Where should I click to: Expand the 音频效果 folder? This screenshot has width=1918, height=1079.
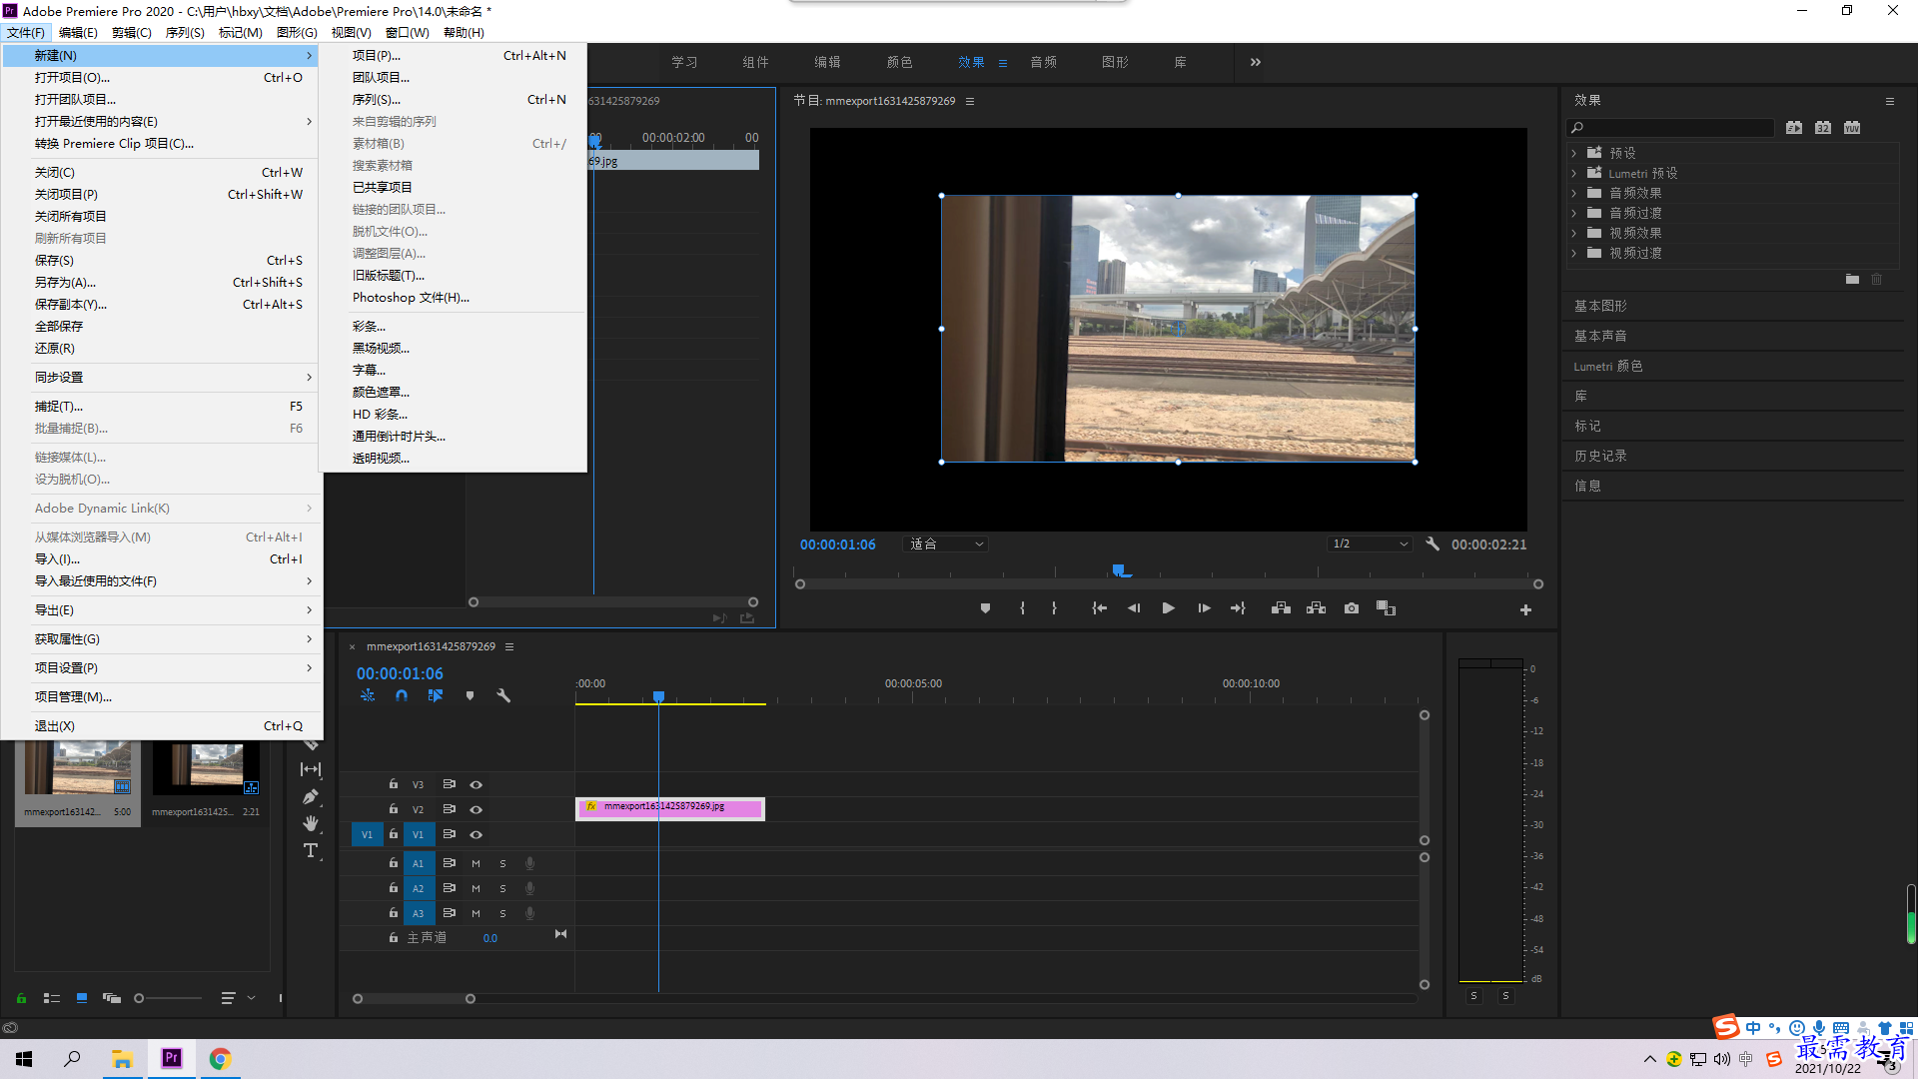click(1573, 193)
